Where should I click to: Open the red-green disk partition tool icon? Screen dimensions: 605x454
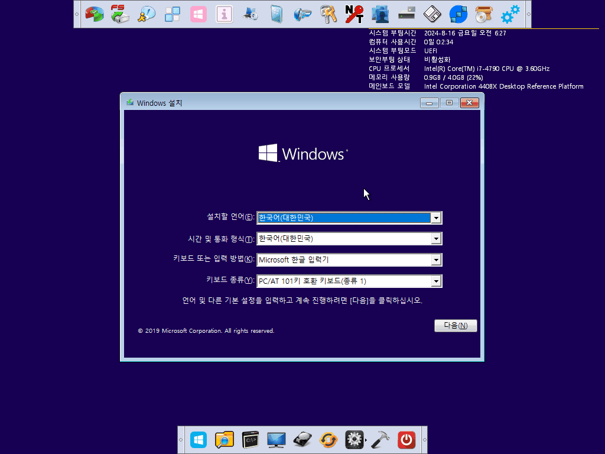95,14
